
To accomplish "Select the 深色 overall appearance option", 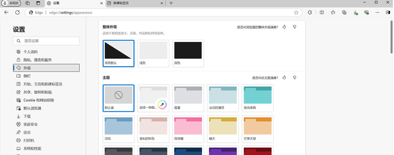I will [188, 54].
